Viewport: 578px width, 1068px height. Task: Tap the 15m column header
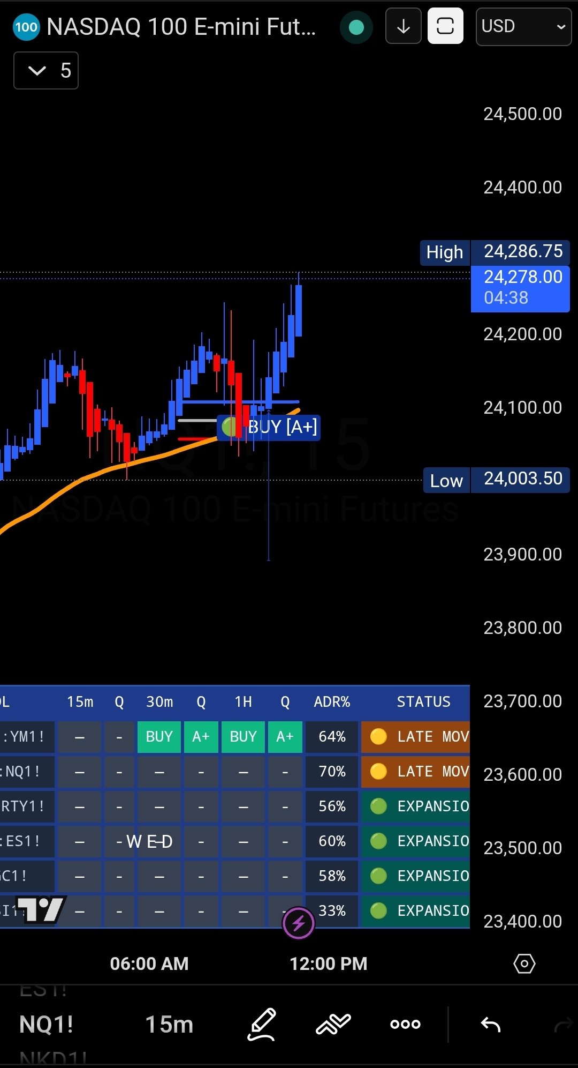click(80, 702)
